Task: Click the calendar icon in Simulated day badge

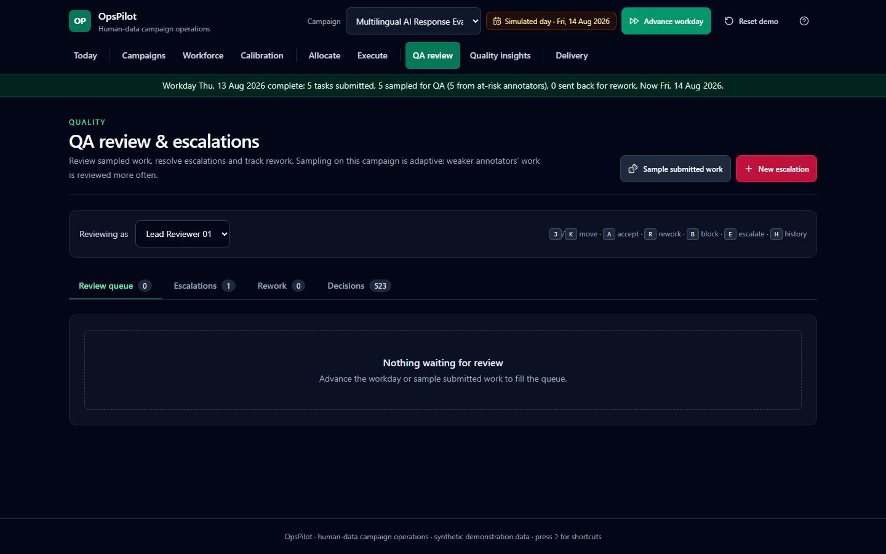Action: [x=497, y=21]
